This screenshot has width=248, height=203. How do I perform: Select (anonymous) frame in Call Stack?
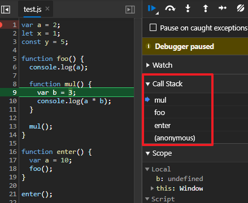click(177, 138)
